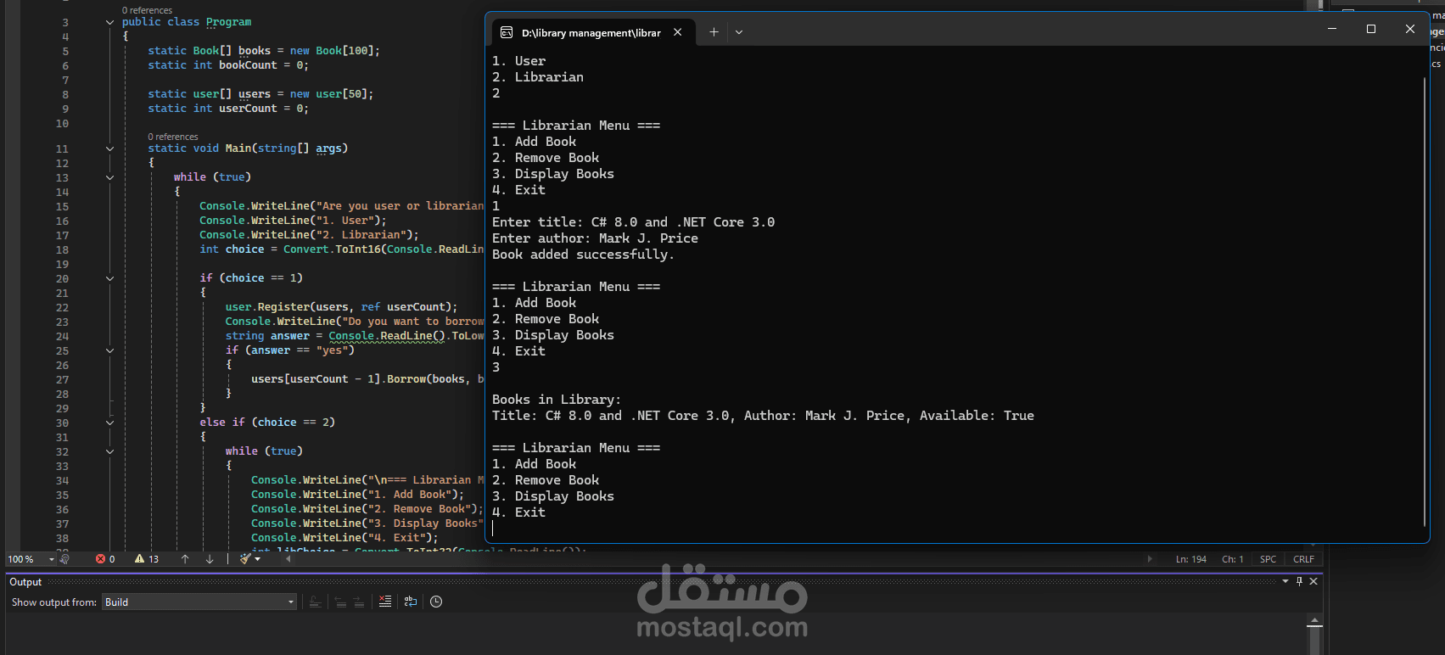Click the userCount variable on line 9
The height and width of the screenshot is (655, 1445).
pyautogui.click(x=248, y=109)
